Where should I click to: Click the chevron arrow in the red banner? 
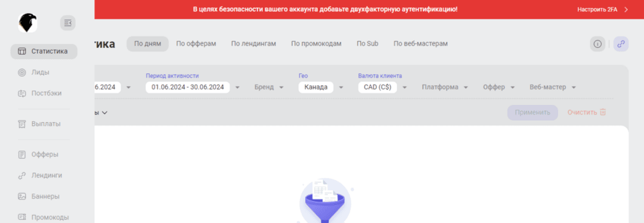point(626,9)
